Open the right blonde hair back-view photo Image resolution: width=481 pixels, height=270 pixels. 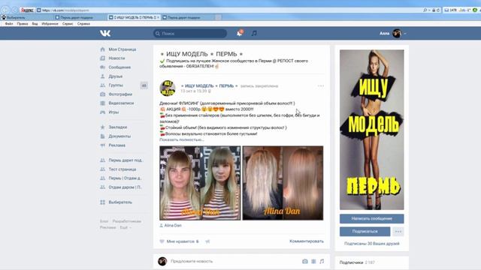coord(283,183)
